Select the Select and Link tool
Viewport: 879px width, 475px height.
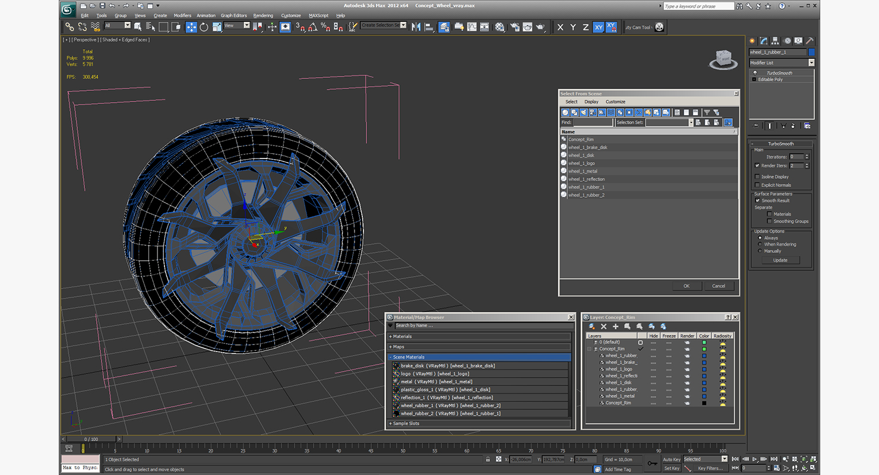tap(69, 27)
